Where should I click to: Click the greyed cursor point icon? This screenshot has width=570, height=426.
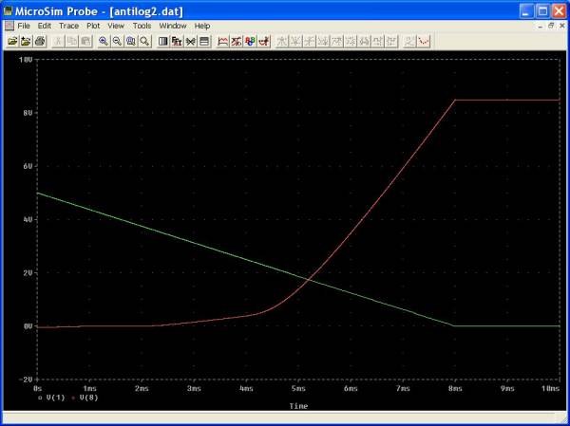tap(350, 42)
